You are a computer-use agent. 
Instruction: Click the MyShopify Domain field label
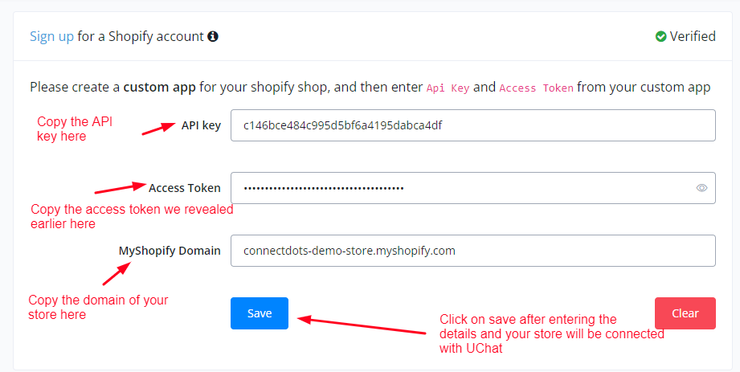point(170,251)
